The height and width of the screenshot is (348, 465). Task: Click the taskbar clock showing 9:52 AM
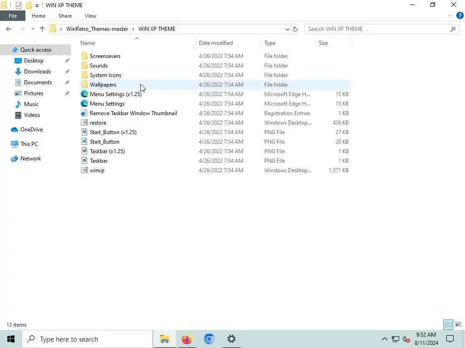pos(426,339)
